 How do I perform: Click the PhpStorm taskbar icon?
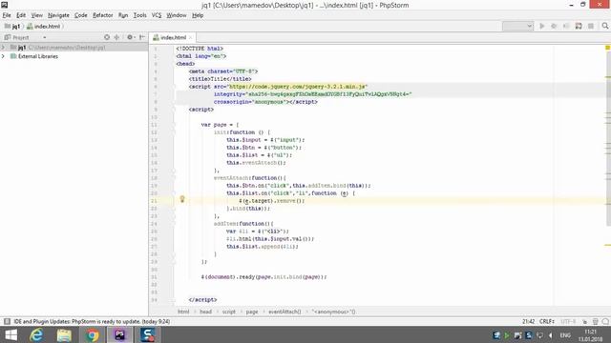pyautogui.click(x=119, y=334)
